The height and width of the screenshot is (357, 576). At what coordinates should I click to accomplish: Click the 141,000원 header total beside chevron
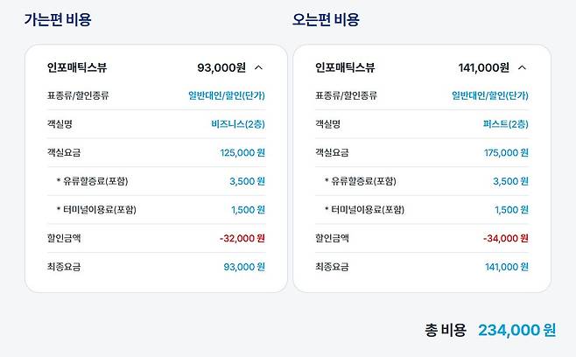483,67
